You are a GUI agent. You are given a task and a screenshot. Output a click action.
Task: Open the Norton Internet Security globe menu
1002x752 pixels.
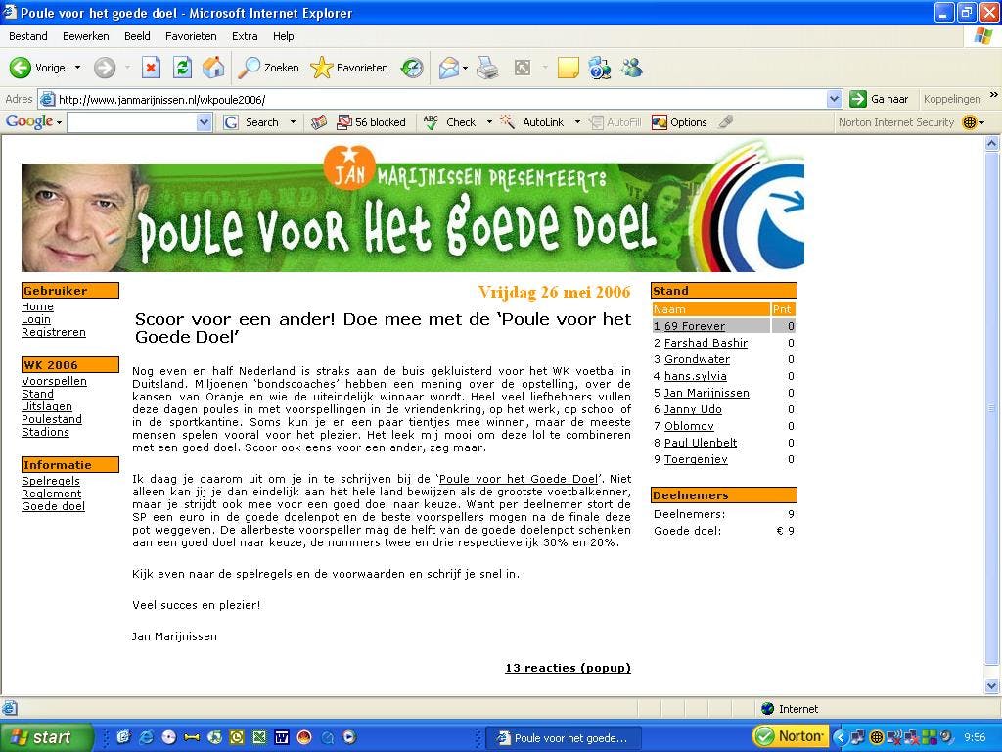pyautogui.click(x=972, y=121)
